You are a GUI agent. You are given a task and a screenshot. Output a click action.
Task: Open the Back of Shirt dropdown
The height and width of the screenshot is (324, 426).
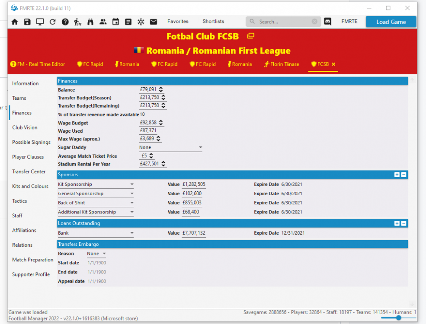point(96,203)
